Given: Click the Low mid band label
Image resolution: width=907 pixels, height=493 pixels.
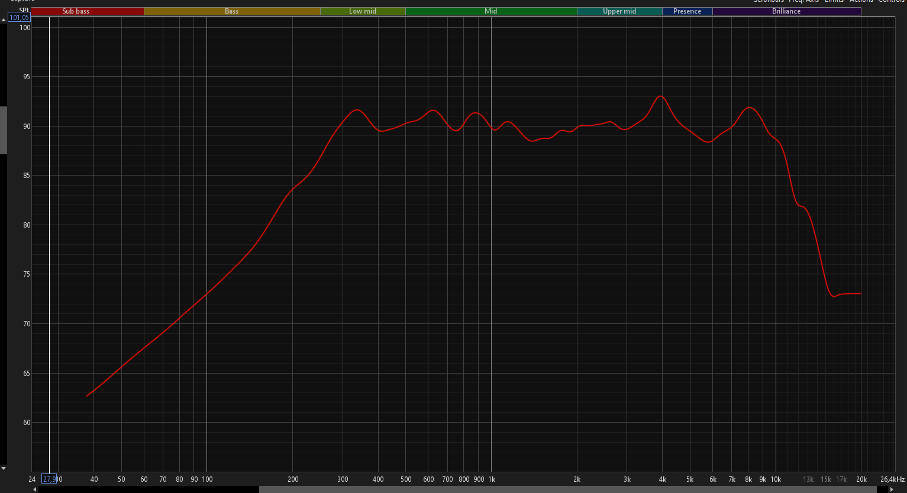Looking at the screenshot, I should 363,11.
